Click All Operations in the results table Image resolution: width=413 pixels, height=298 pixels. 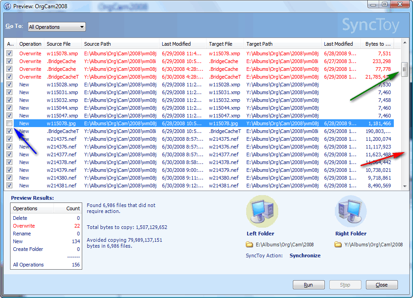28,265
